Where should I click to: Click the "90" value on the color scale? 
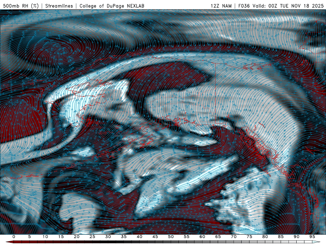pos(297,237)
